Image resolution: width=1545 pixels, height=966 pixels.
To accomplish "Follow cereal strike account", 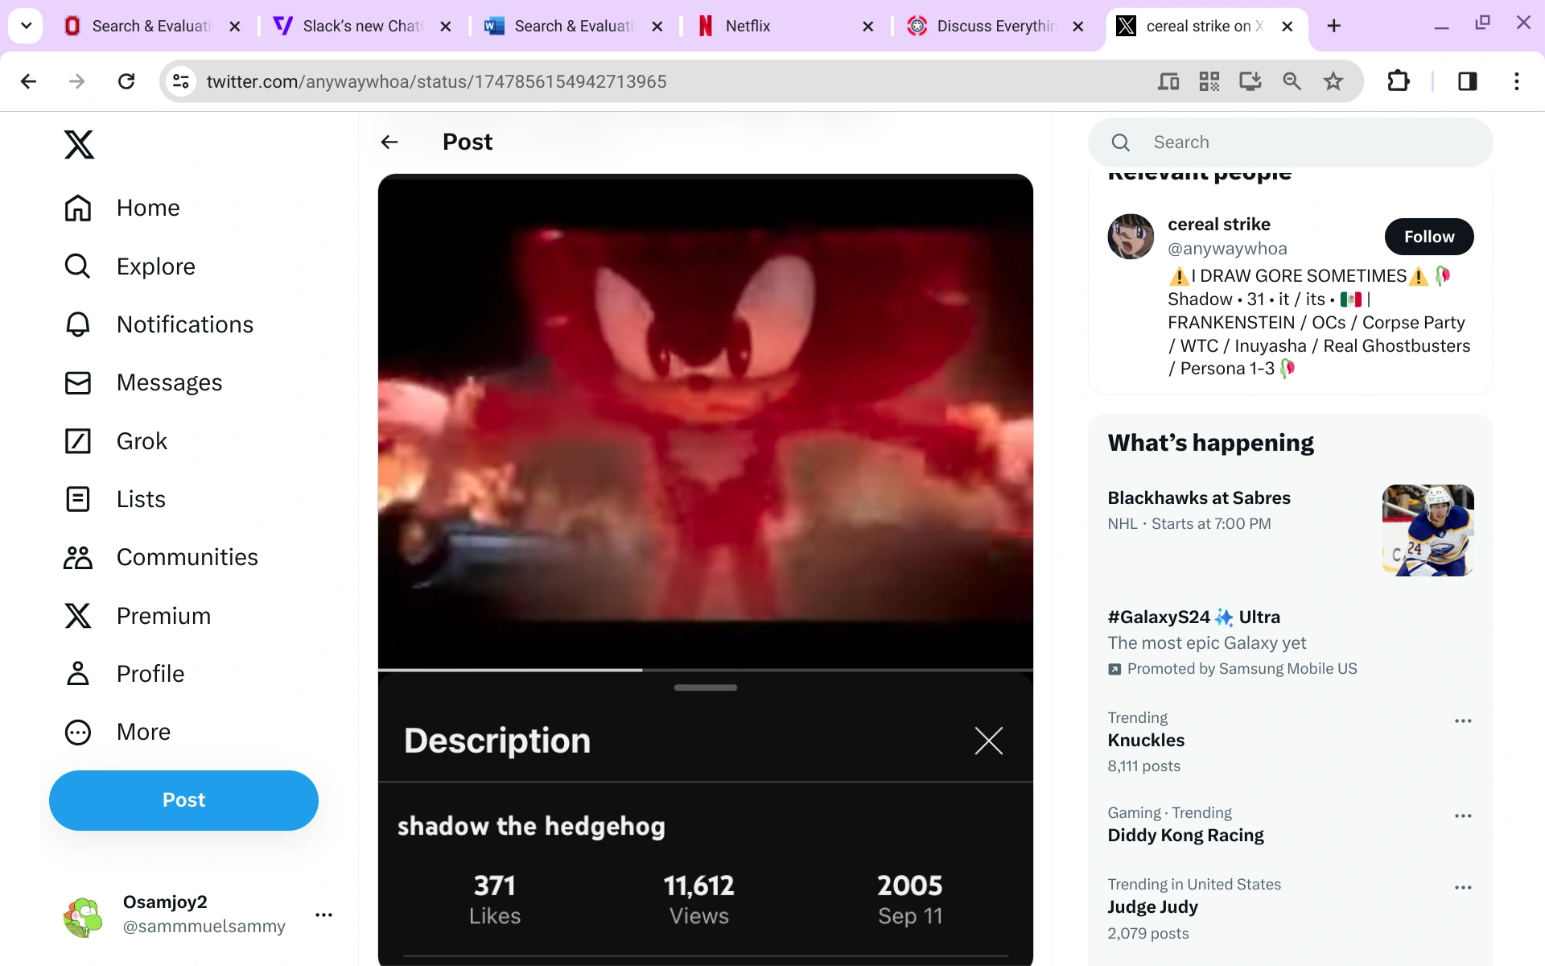I will click(x=1428, y=237).
